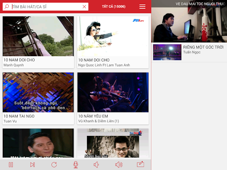Click artist name Manh Quynh
This screenshot has width=227, height=170.
click(14, 65)
